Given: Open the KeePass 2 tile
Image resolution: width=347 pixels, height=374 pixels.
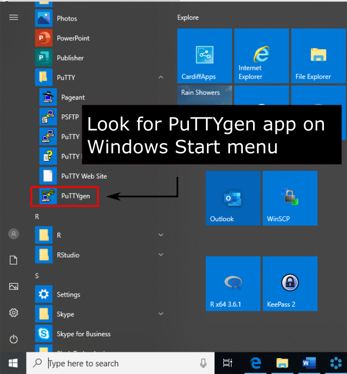Looking at the screenshot, I should click(x=290, y=284).
